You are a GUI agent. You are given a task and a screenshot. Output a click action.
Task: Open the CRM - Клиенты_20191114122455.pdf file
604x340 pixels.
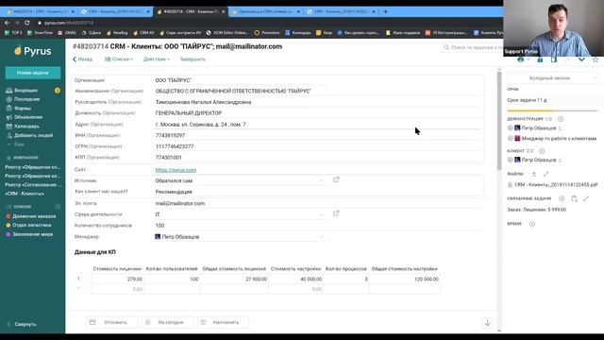coord(556,185)
